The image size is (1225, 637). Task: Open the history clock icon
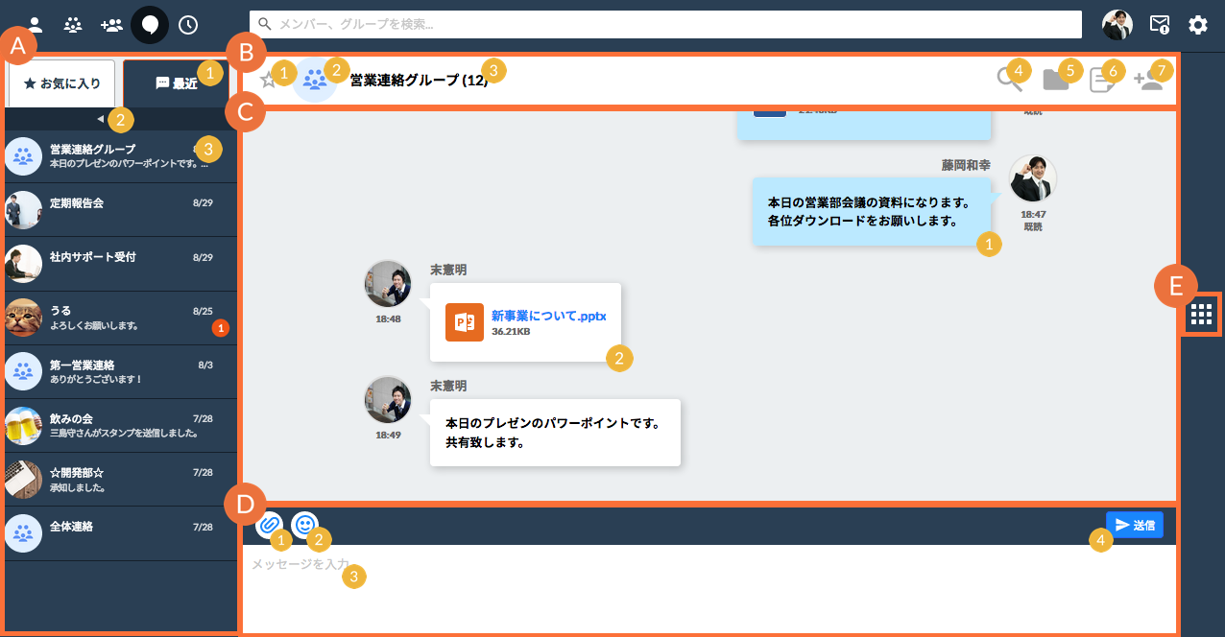(188, 25)
